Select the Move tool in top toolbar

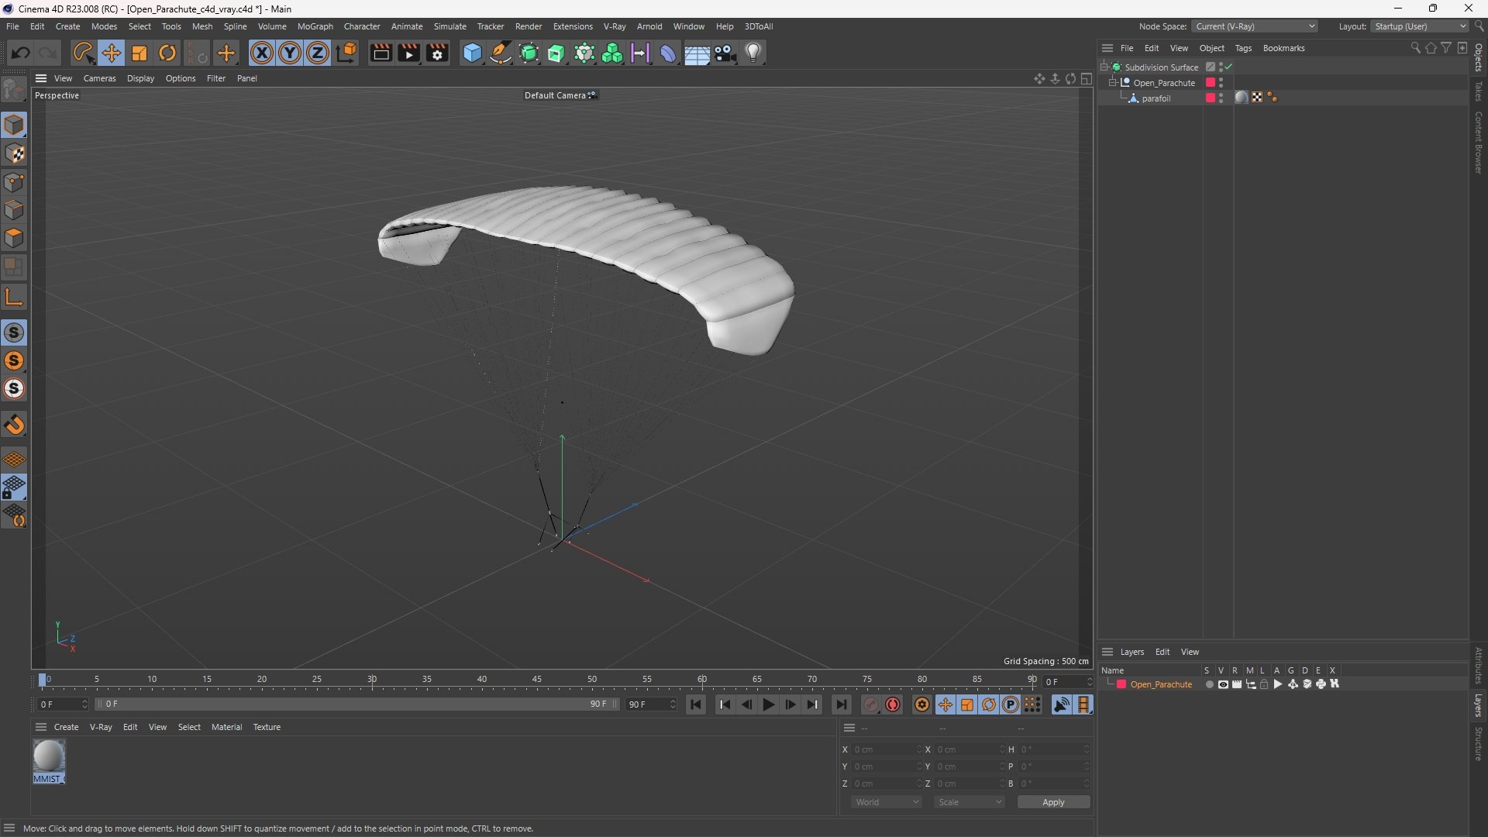(111, 53)
